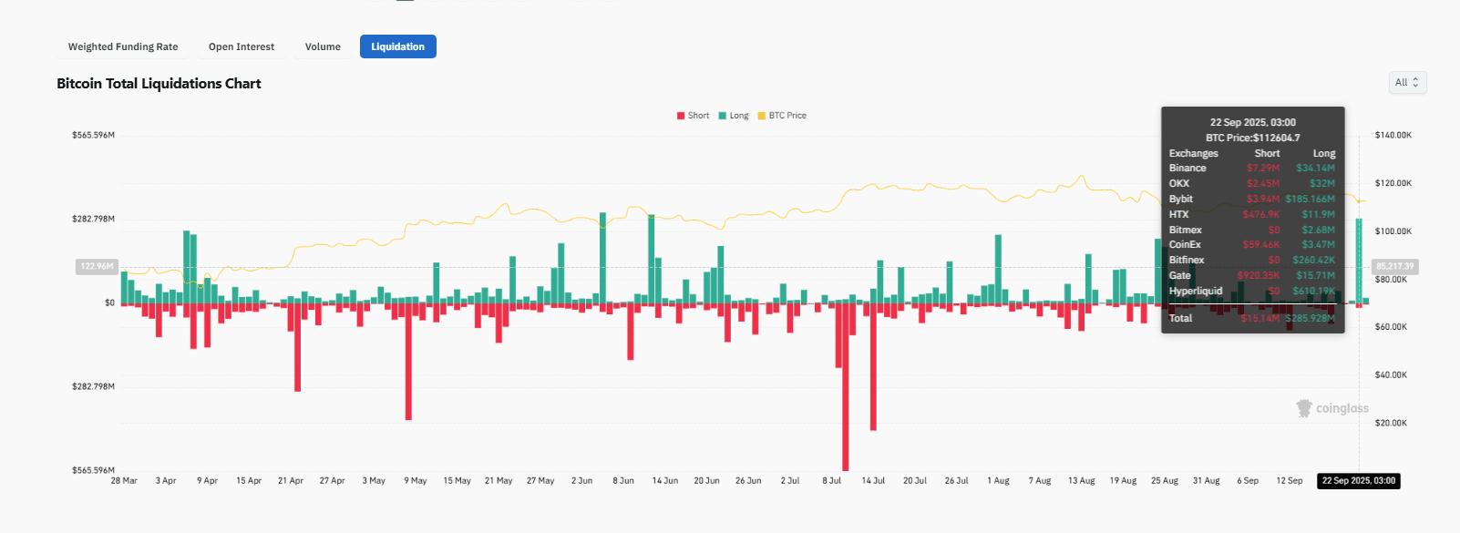Click the 85,217.39 price crosshair label

tap(1394, 267)
